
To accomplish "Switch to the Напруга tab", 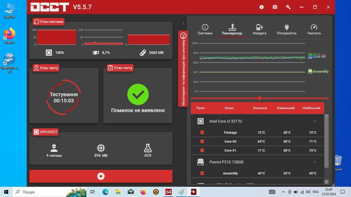I will click(260, 29).
